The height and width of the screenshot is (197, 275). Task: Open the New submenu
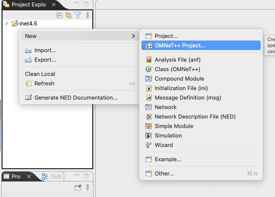[x=80, y=36]
